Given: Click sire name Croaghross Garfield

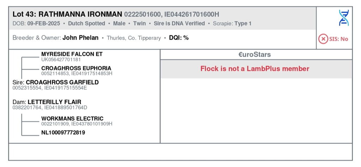Looking at the screenshot, I should pyautogui.click(x=62, y=82).
